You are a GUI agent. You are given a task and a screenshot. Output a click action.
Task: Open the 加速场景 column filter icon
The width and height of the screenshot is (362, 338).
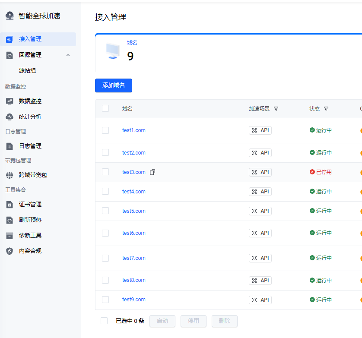[276, 109]
